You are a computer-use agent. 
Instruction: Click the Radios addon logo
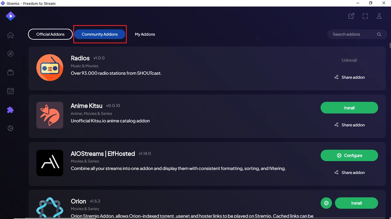click(50, 68)
